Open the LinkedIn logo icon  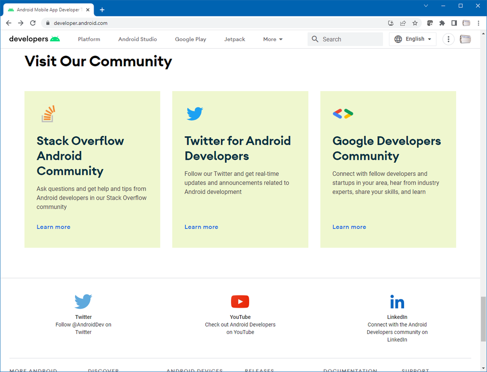[397, 301]
